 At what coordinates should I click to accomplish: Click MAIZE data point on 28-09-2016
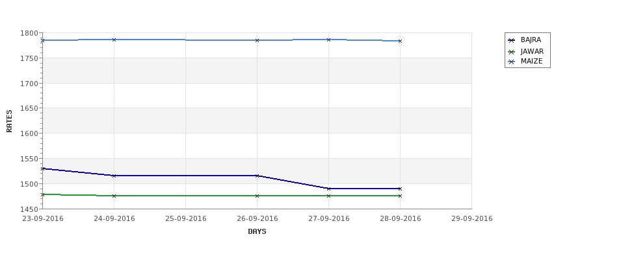point(400,41)
